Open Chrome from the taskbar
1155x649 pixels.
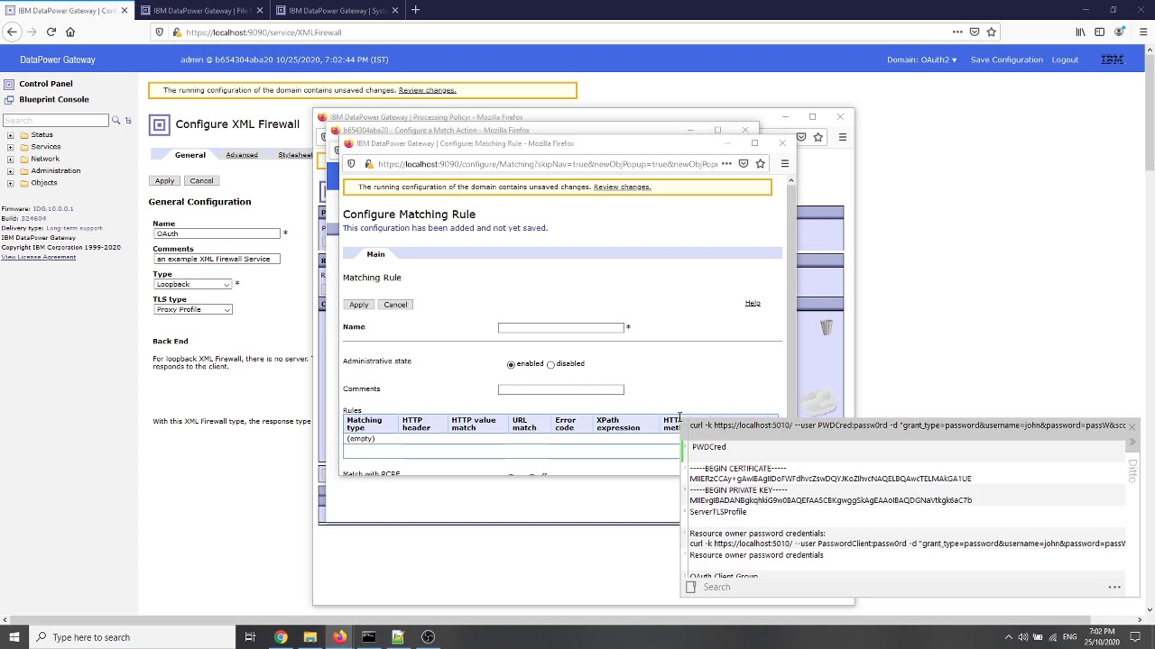pyautogui.click(x=281, y=637)
